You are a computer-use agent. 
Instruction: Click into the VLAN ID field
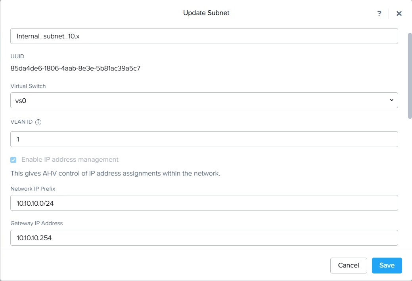tap(204, 139)
